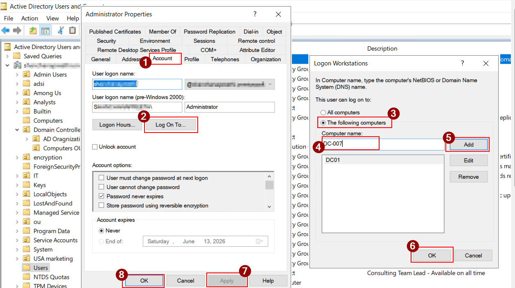Image resolution: width=515 pixels, height=288 pixels.
Task: Click the Computer name input field
Action: [x=383, y=144]
